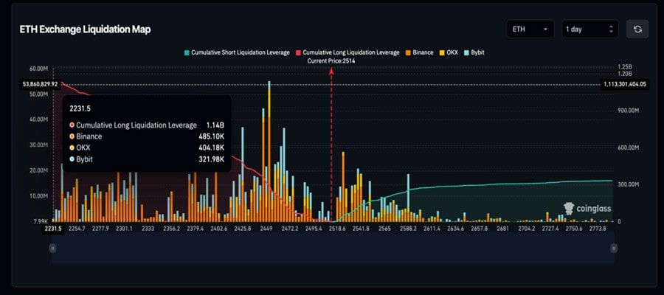Viewport: 664px width, 295px height.
Task: Click the light-blue Bybit legend swatch
Action: click(x=466, y=53)
